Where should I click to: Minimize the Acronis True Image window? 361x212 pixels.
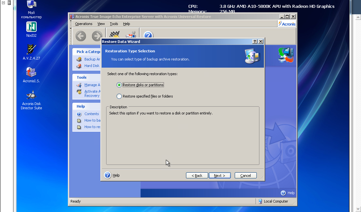click(x=282, y=17)
